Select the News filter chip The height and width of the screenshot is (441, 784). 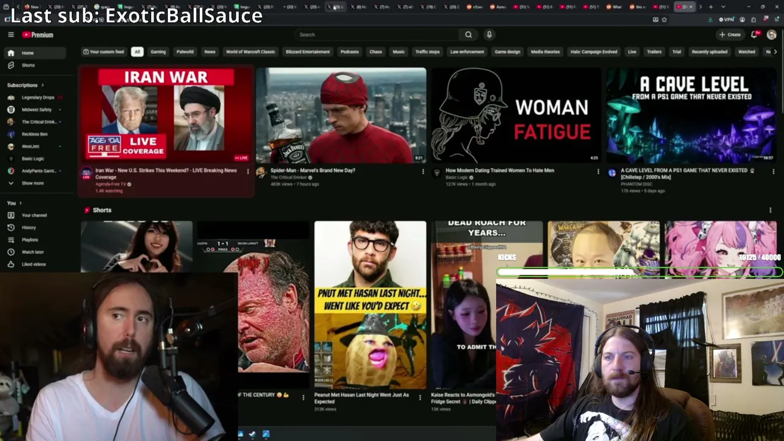[209, 52]
